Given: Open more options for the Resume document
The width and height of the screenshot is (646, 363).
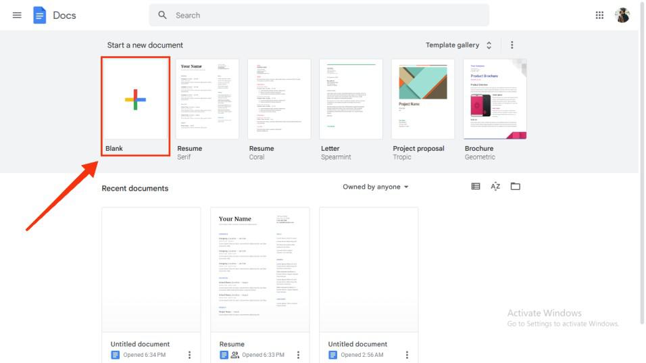Looking at the screenshot, I should pos(298,355).
